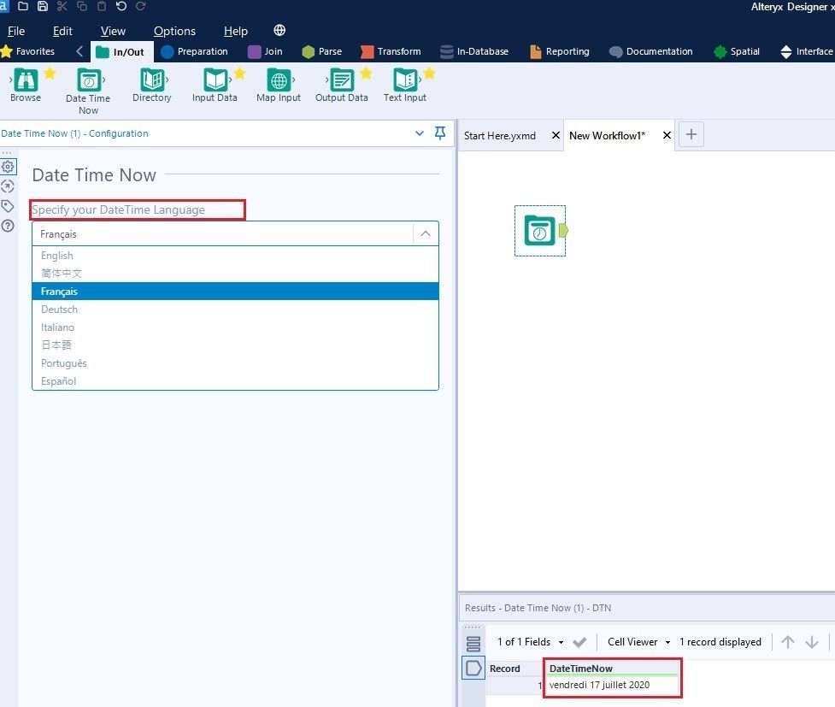Screen dimensions: 835x707
Task: Switch to the Parse tool category
Action: [x=322, y=51]
